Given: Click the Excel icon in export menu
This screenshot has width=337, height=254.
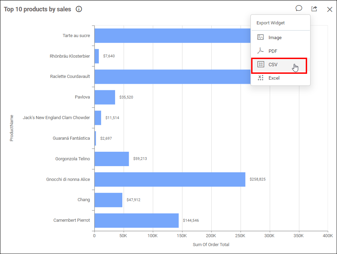Looking at the screenshot, I should pyautogui.click(x=261, y=78).
